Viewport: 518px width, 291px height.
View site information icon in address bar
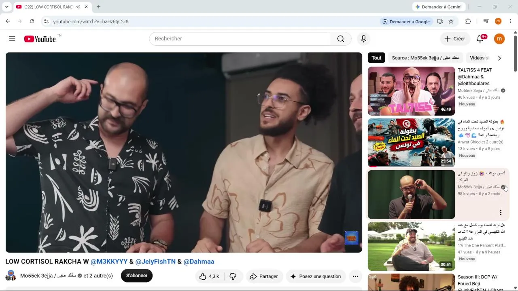click(46, 21)
